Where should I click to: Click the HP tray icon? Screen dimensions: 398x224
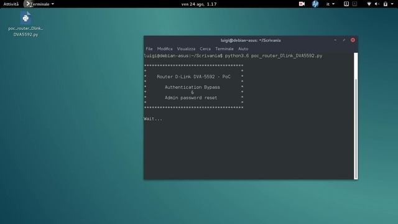[x=315, y=4]
